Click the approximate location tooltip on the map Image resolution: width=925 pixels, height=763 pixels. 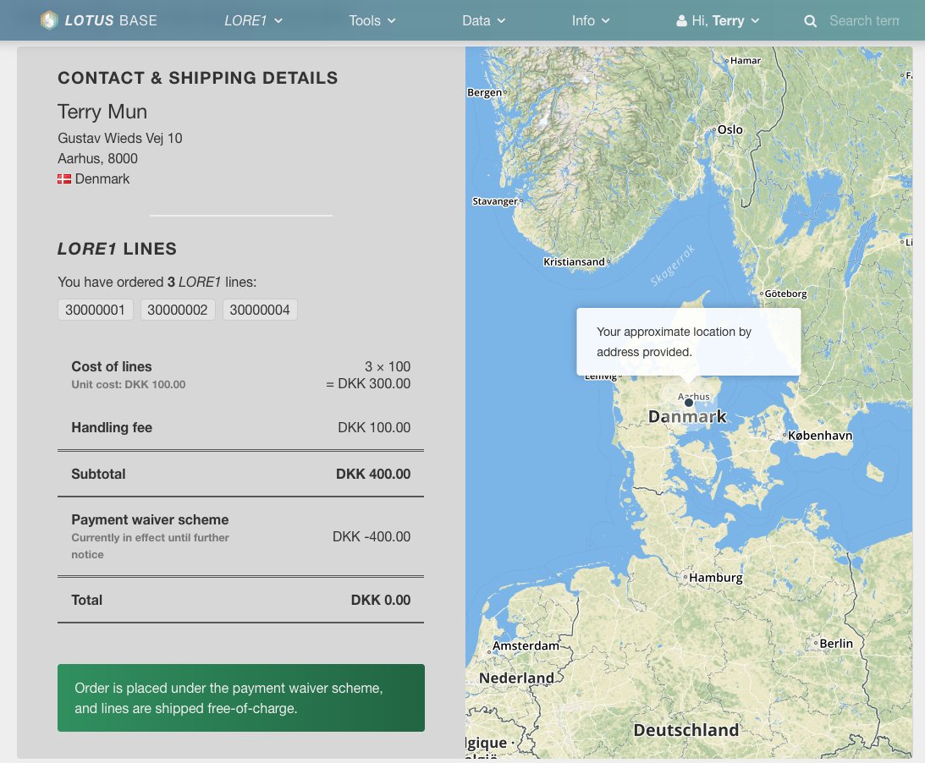pyautogui.click(x=688, y=342)
